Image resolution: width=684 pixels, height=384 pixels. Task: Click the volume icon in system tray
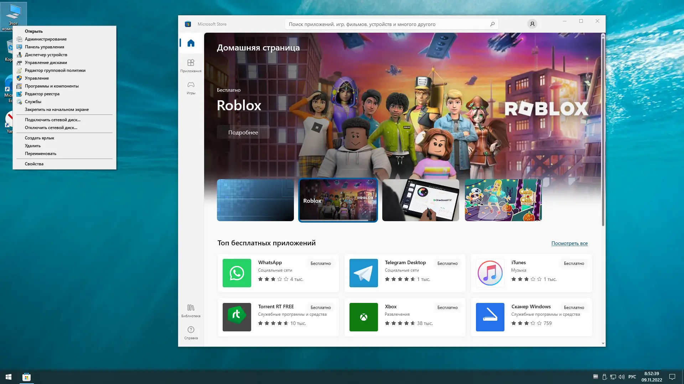[x=622, y=377]
